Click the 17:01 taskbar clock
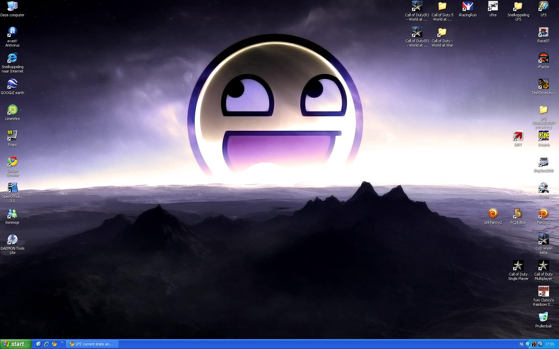 (550, 344)
